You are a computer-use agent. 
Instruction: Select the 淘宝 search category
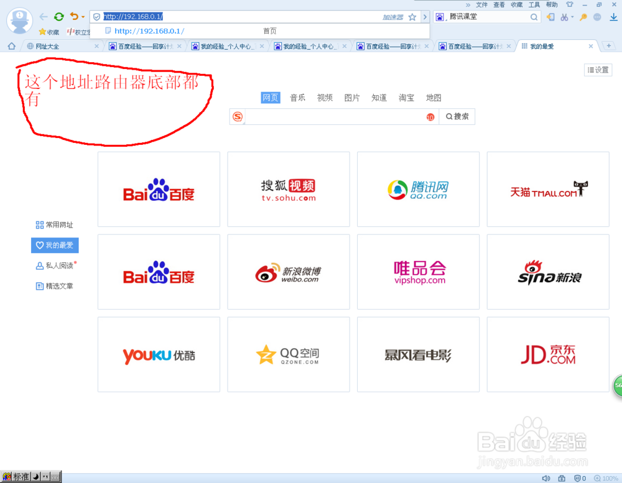click(x=406, y=98)
